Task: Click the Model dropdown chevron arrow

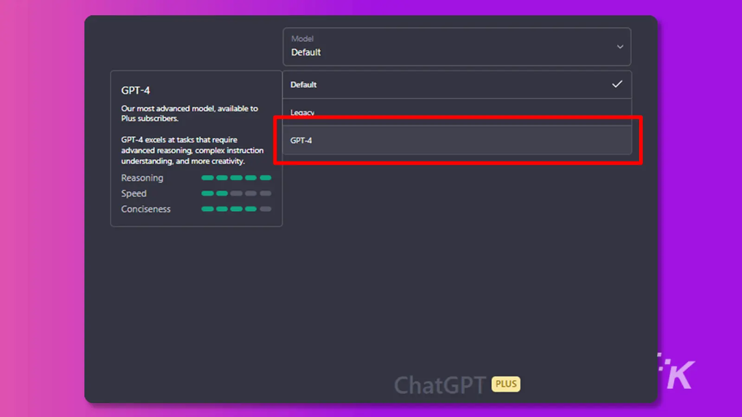Action: (x=620, y=47)
